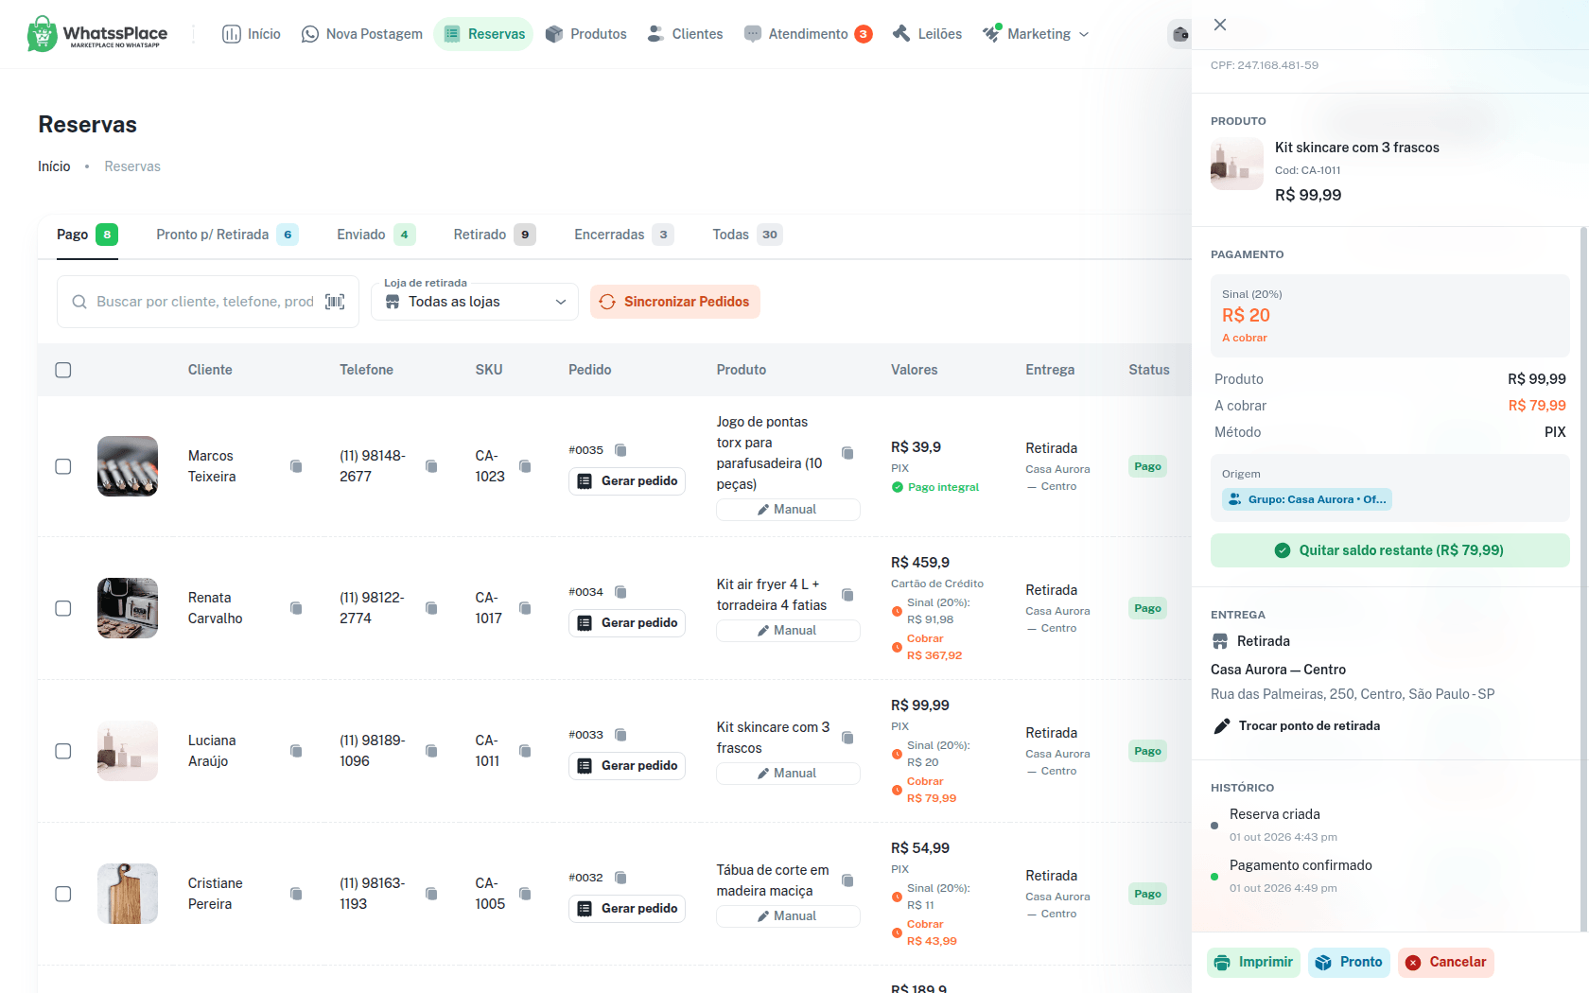Copy Luciana Araújo's name icon

296,751
